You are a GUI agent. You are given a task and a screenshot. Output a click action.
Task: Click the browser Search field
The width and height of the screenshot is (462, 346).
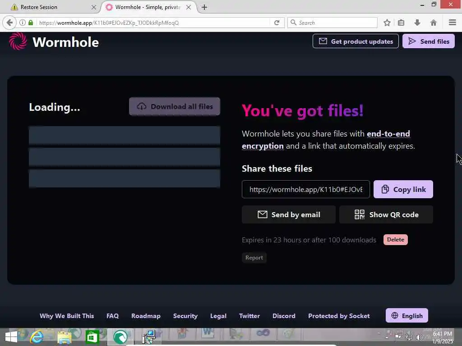(333, 23)
